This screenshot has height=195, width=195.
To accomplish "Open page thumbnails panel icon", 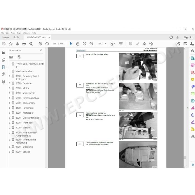I will tap(3, 60).
